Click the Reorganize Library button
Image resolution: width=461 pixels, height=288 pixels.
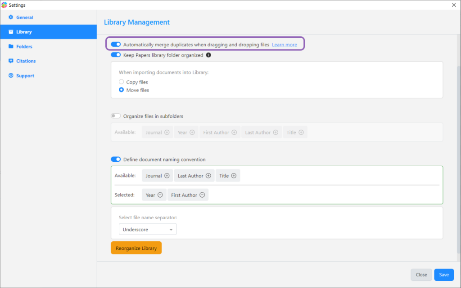click(136, 248)
